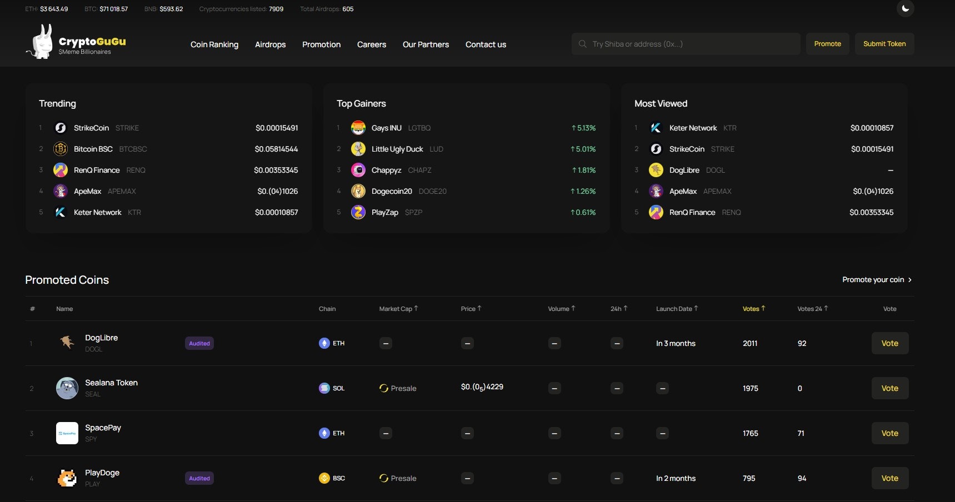Viewport: 955px width, 502px height.
Task: Open ApeMax icon in Most Viewed
Action: click(656, 191)
